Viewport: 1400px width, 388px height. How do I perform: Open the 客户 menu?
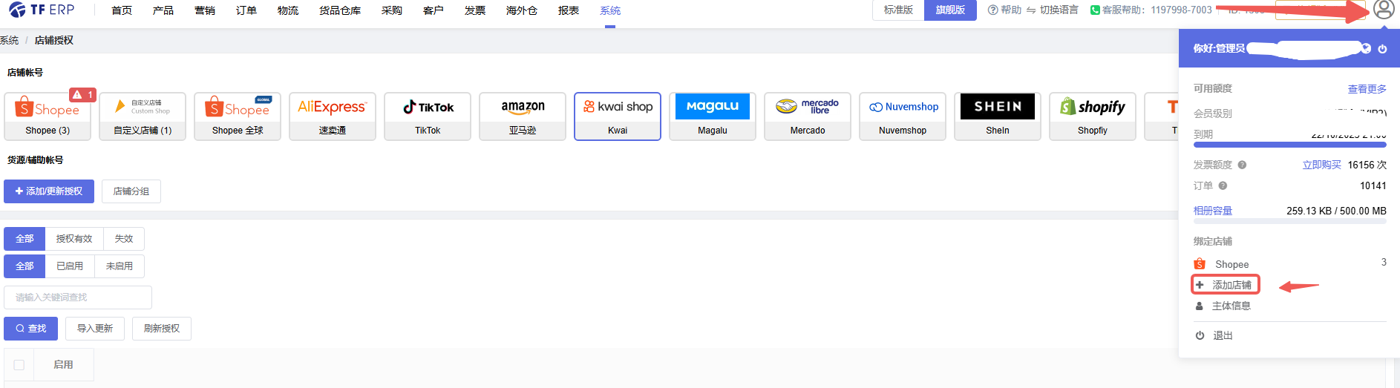click(x=434, y=10)
